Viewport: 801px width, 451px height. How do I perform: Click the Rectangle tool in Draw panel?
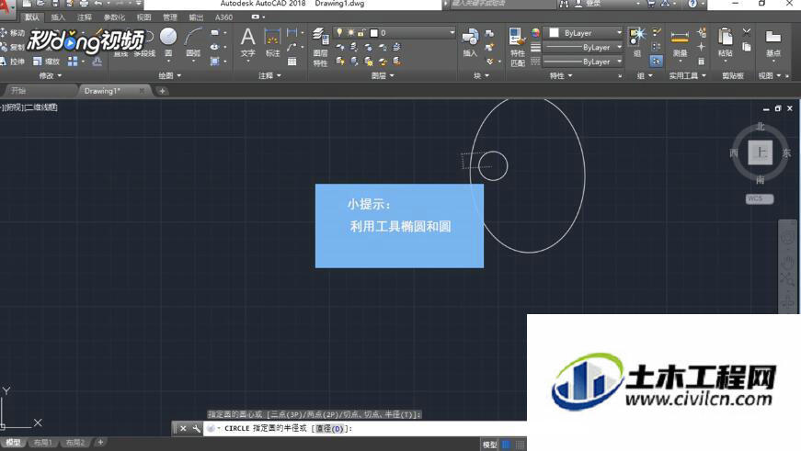(215, 33)
